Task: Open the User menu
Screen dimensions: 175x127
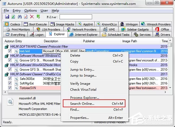Action: click(x=44, y=11)
